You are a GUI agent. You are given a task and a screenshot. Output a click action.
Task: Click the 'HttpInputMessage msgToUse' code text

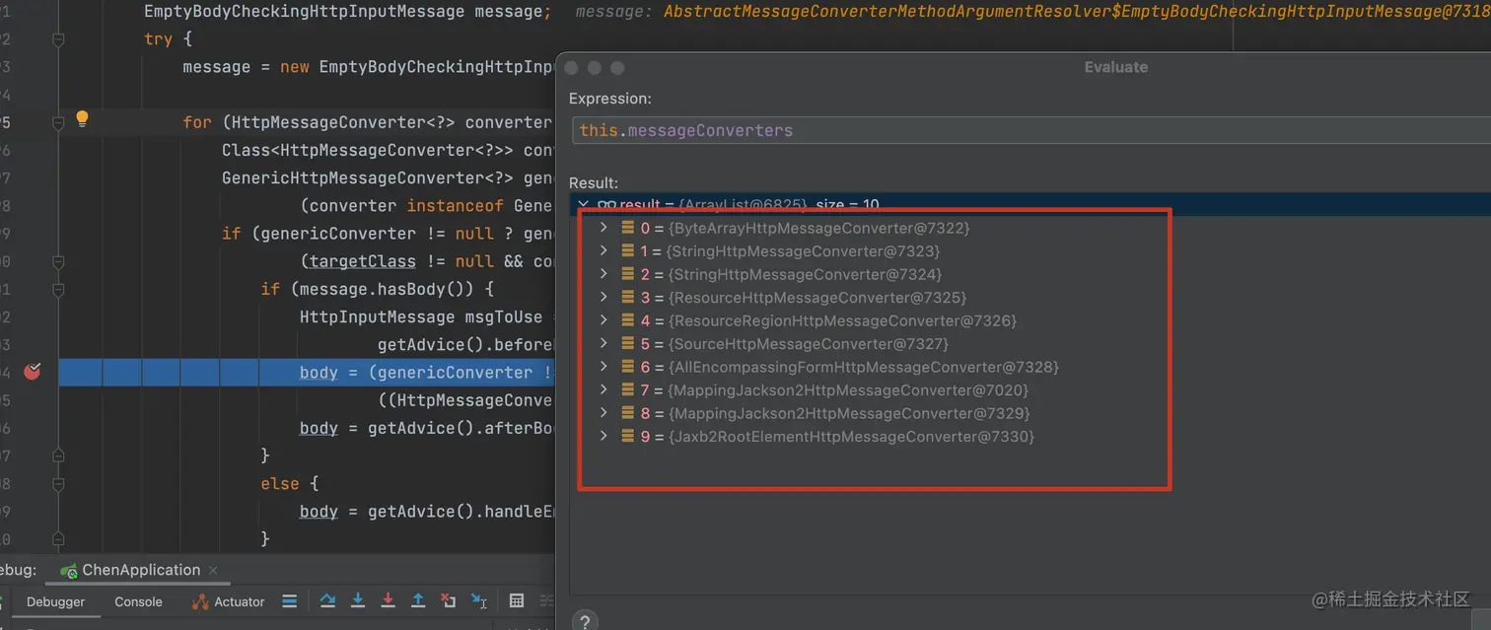[x=421, y=316]
